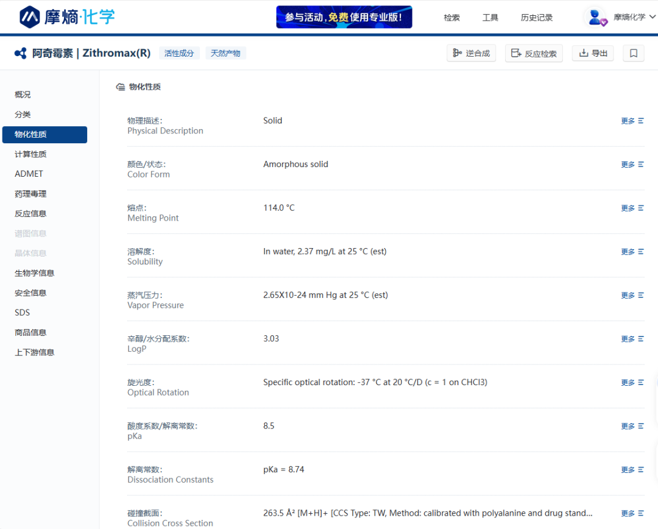Expand 更多 for Dissociation Constants row
This screenshot has width=658, height=529.
click(632, 470)
